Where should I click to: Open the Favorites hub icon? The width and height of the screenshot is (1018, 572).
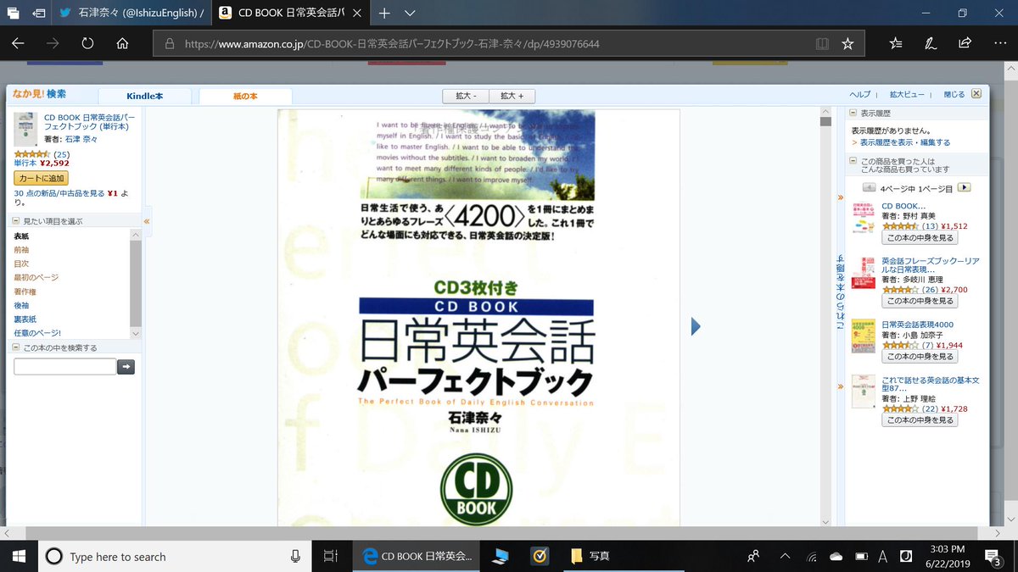[896, 43]
